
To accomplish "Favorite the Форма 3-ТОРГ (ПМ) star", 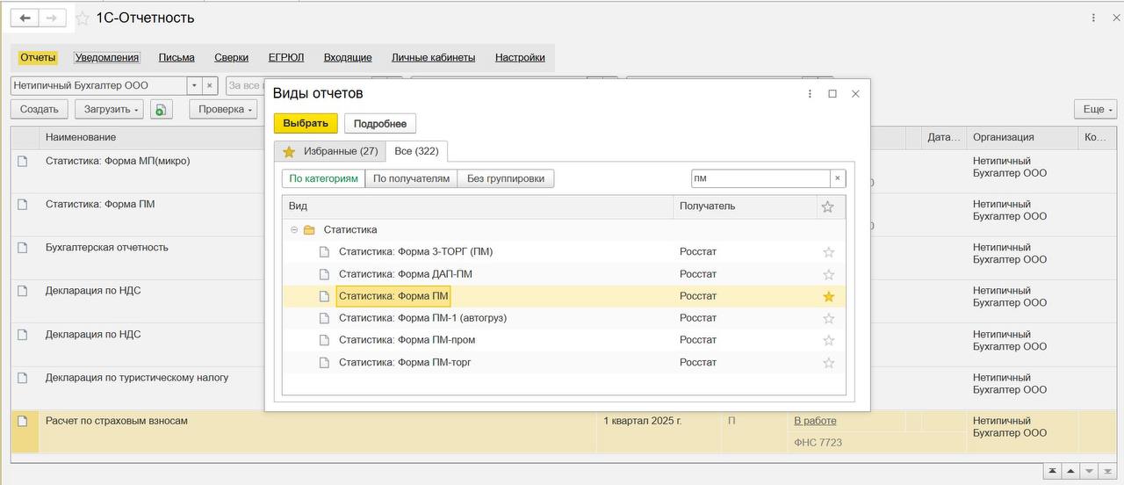I will (828, 252).
